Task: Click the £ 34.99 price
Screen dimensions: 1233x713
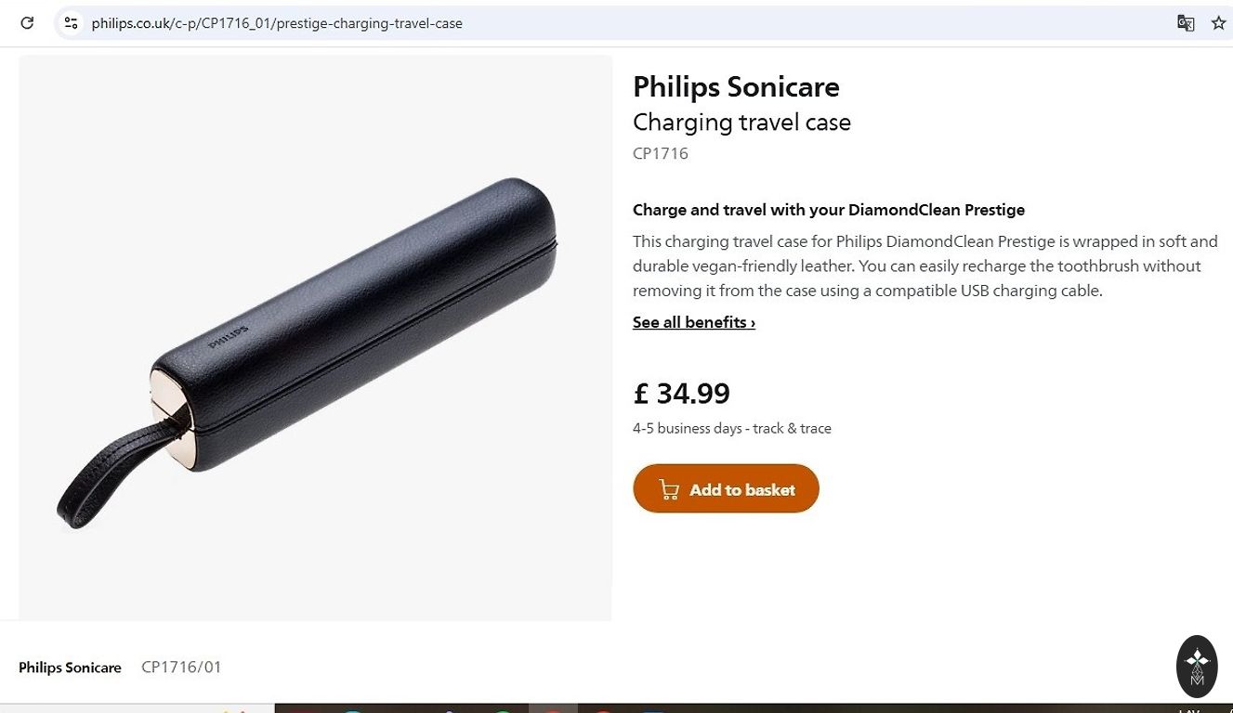Action: 681,394
